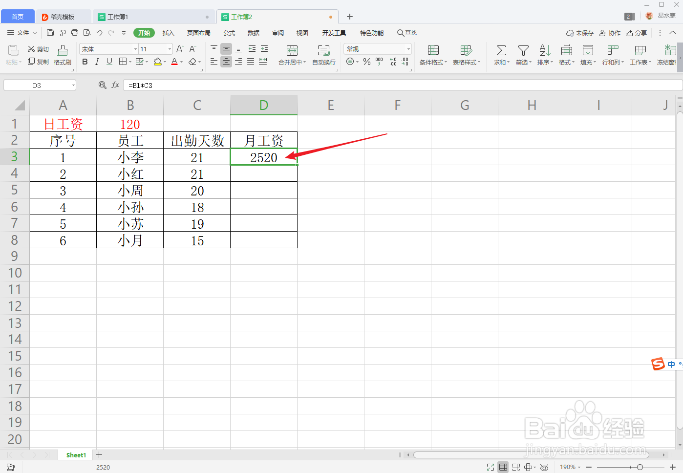The width and height of the screenshot is (683, 473).
Task: Click the formula bar input field
Action: [x=403, y=85]
